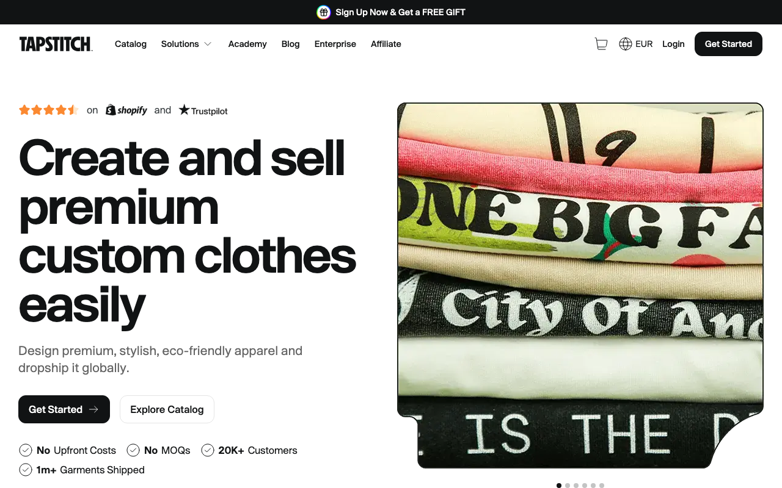Viewport: 782px width, 488px height.
Task: Expand the Solutions dropdown menu
Action: (186, 44)
